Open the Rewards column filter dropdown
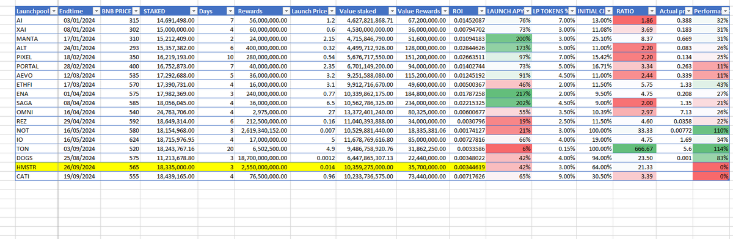This screenshot has width=733, height=239. click(286, 12)
